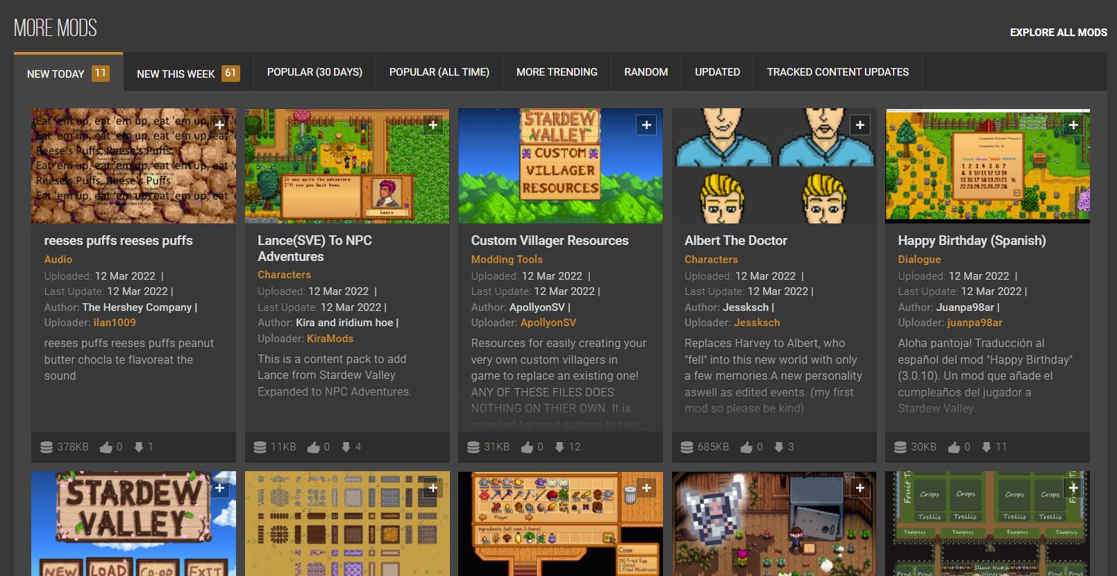The image size is (1117, 576).
Task: Visit uploader juanpa98ar's profile
Action: [x=975, y=323]
